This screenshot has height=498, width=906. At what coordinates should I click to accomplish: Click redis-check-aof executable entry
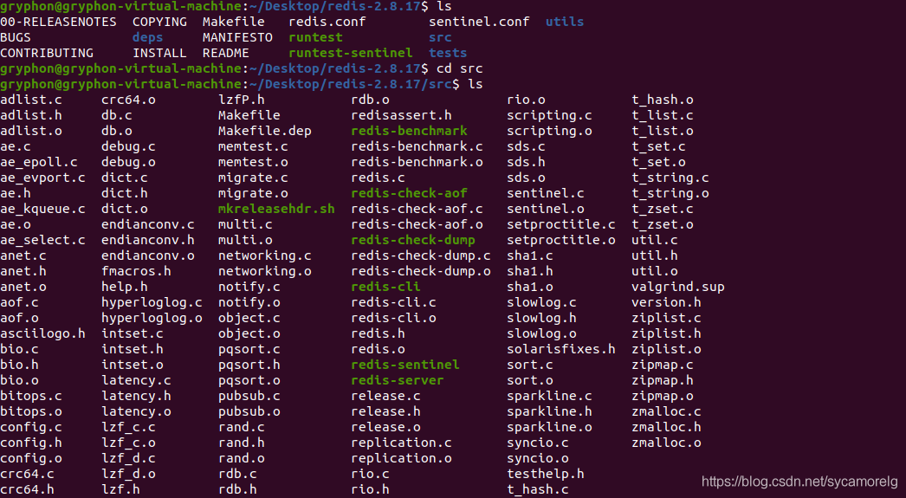[409, 193]
